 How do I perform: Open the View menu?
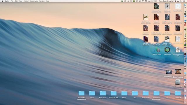tap(21, 1)
